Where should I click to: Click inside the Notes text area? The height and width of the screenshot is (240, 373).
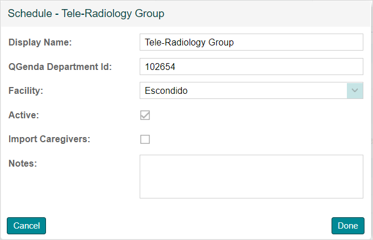250,176
